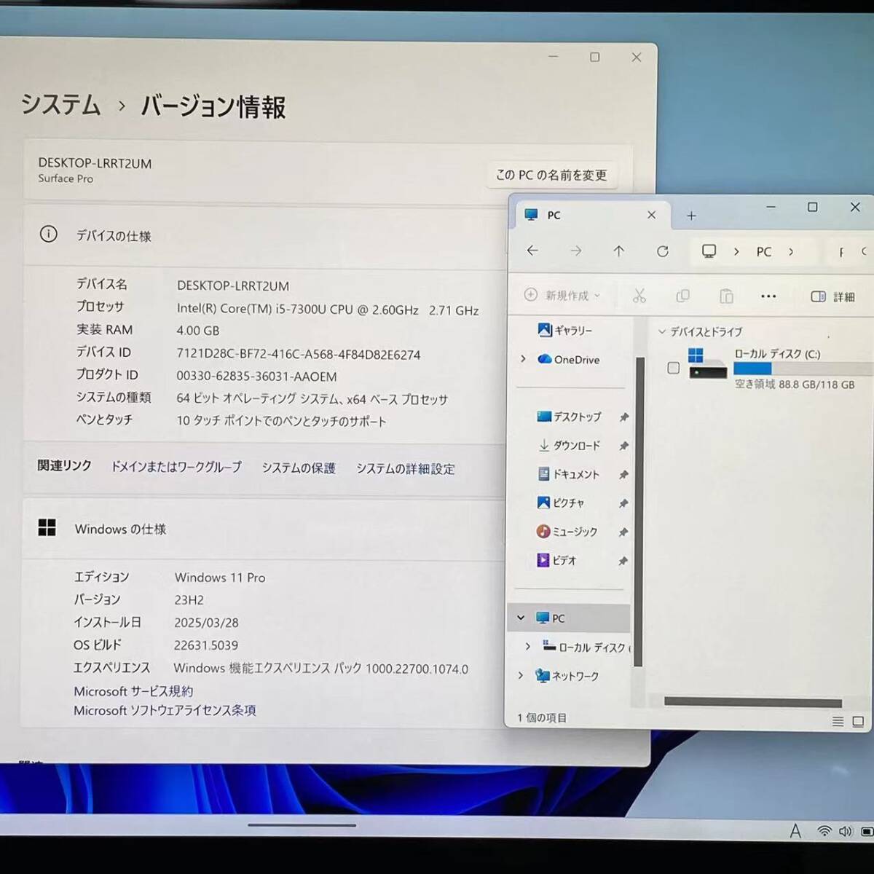Refresh the File Explorer view
Screen dimensions: 874x874
[x=662, y=251]
